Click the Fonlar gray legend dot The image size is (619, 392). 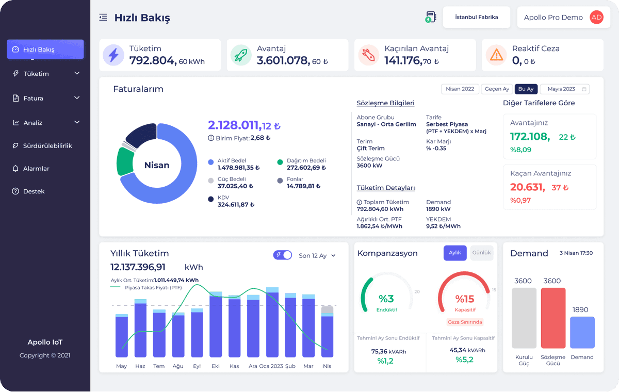pyautogui.click(x=280, y=181)
